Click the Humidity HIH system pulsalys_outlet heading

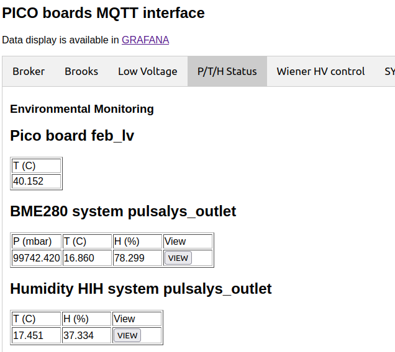pyautogui.click(x=141, y=289)
